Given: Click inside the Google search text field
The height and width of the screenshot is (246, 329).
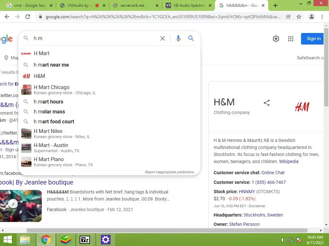Looking at the screenshot, I should [94, 38].
